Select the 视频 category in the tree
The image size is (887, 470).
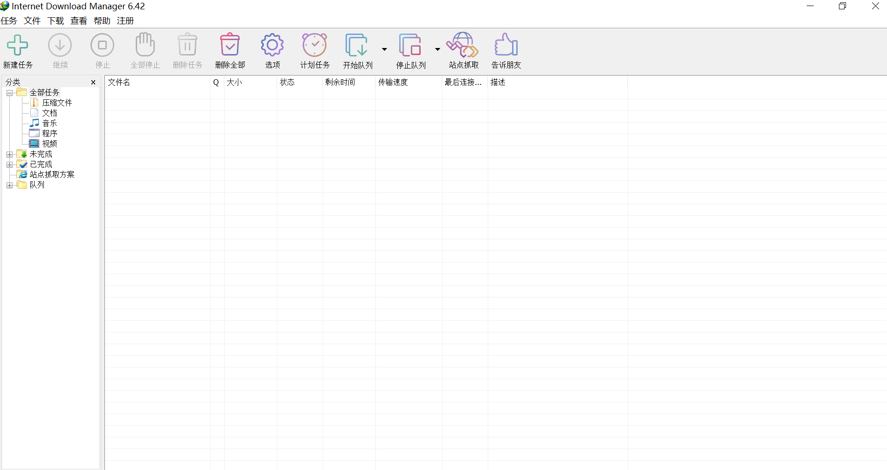(x=50, y=143)
